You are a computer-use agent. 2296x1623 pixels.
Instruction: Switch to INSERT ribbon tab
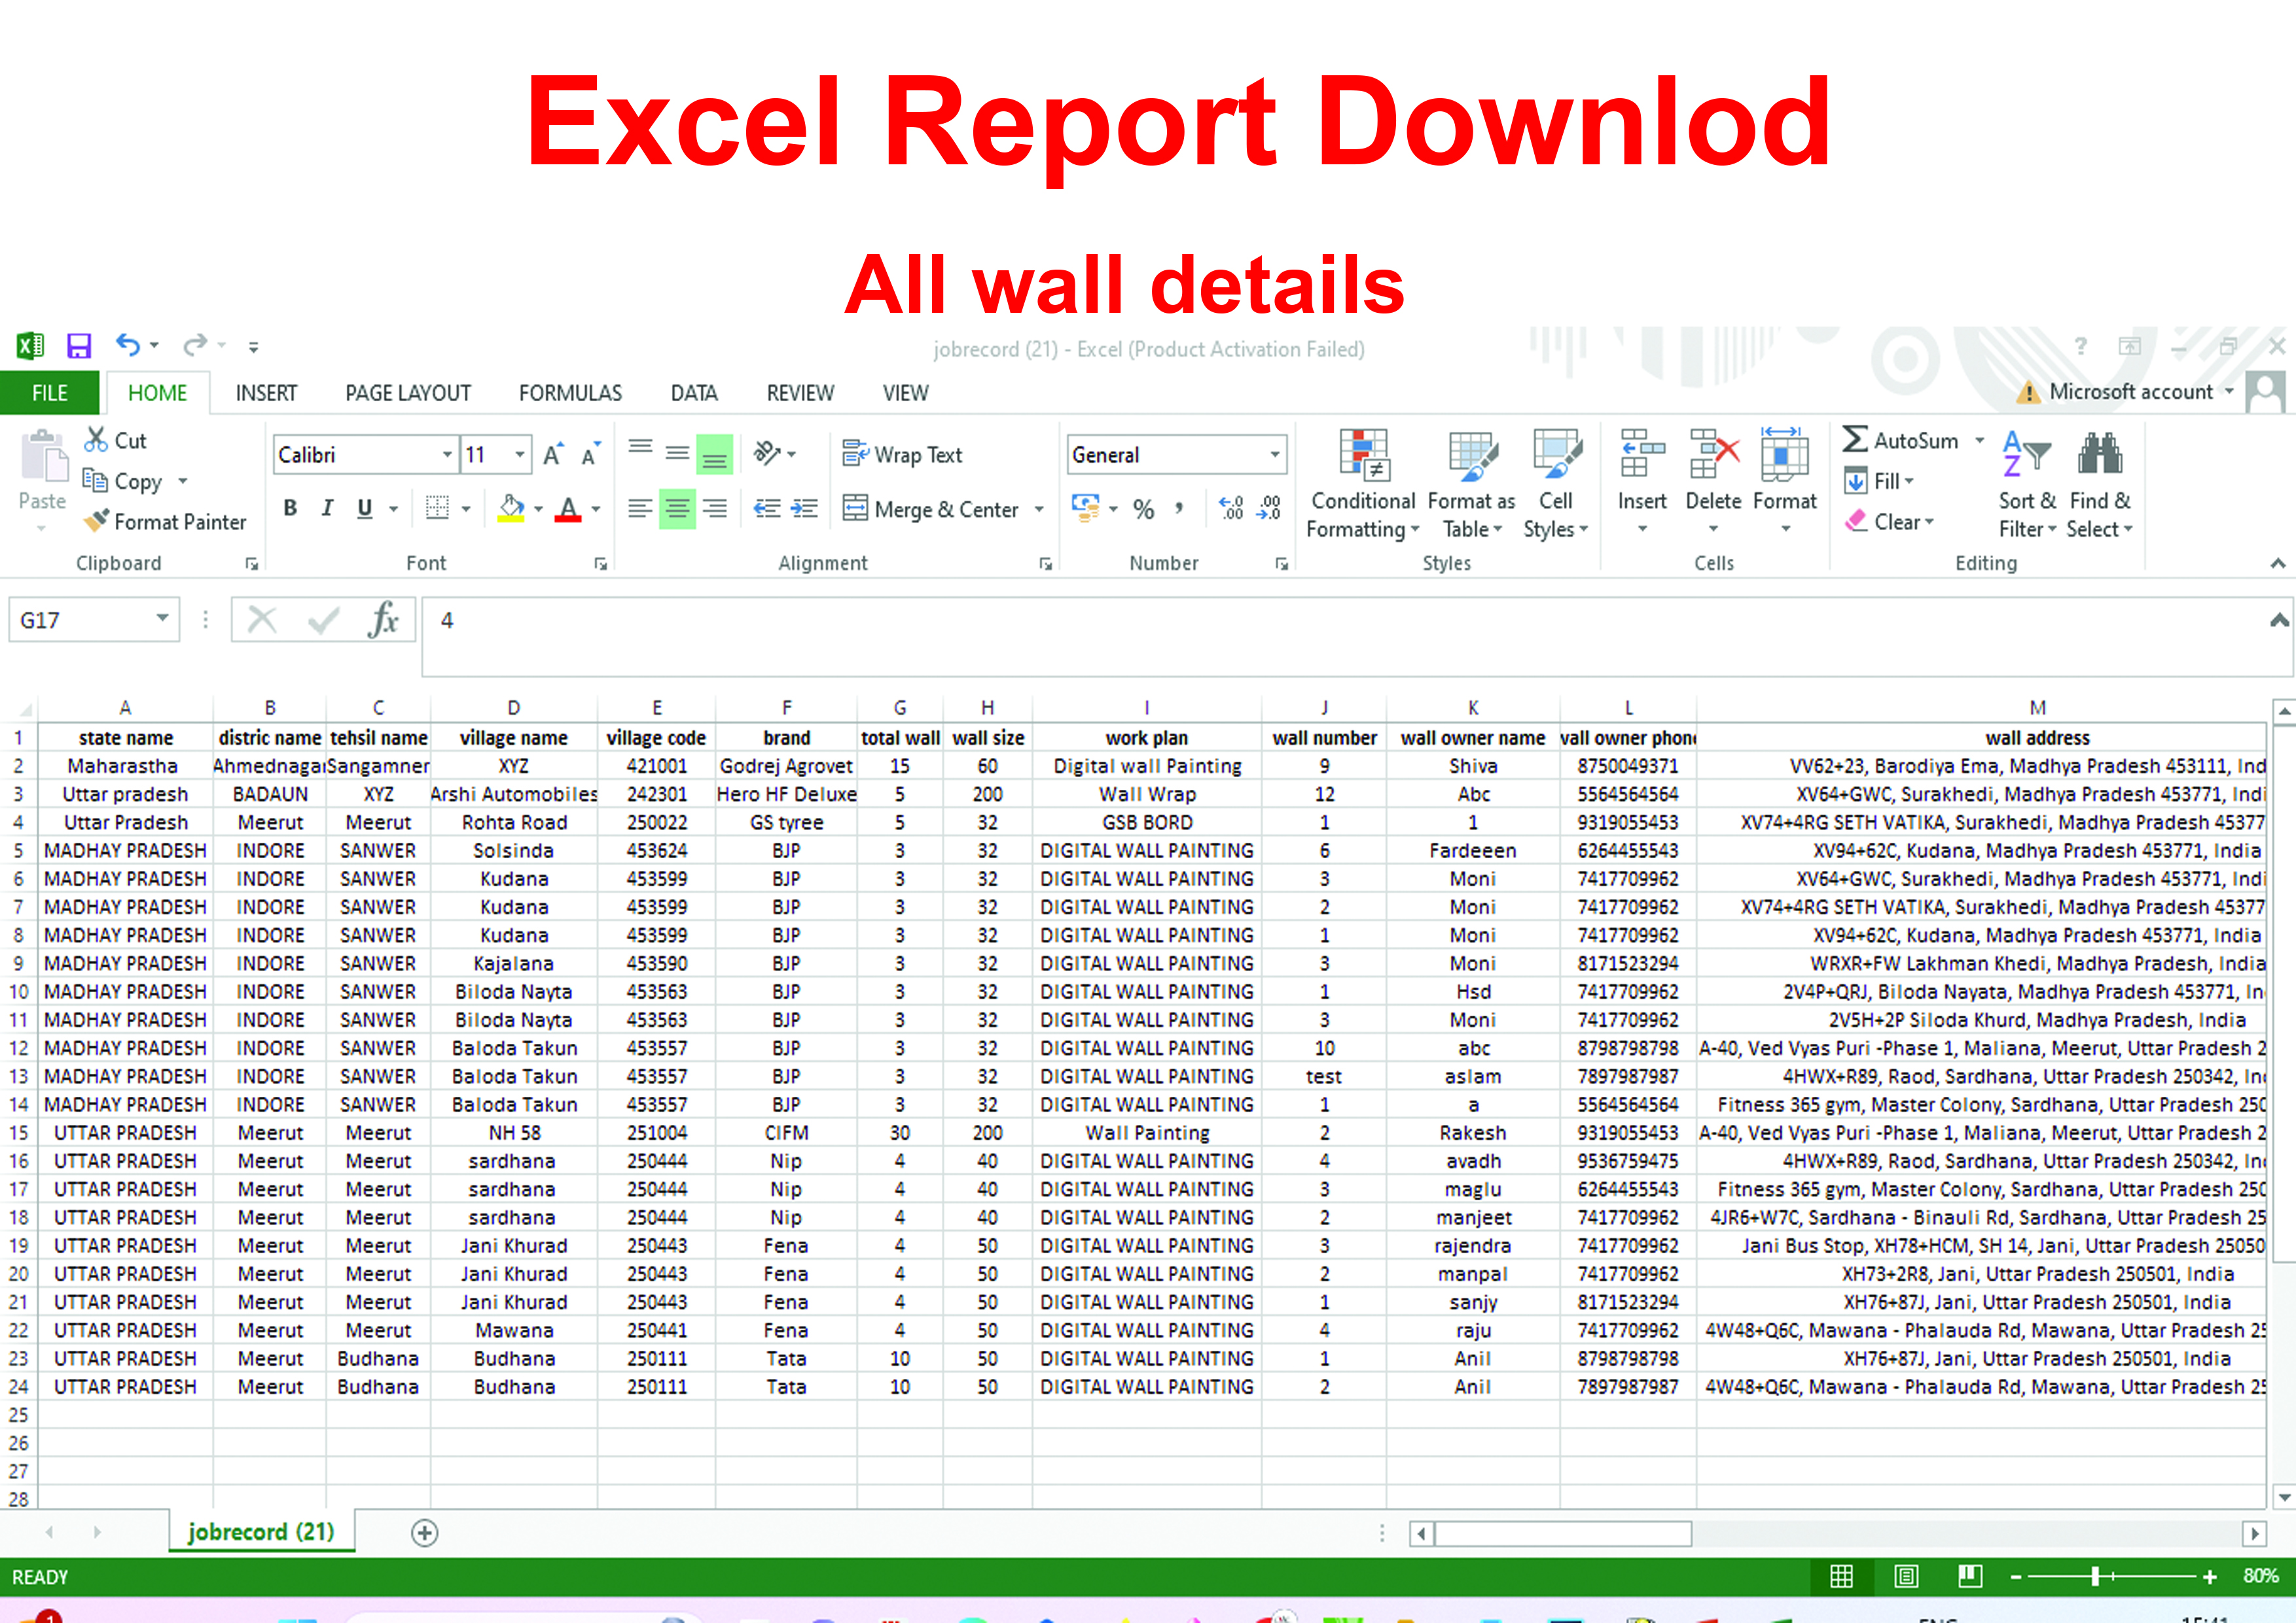click(x=266, y=393)
